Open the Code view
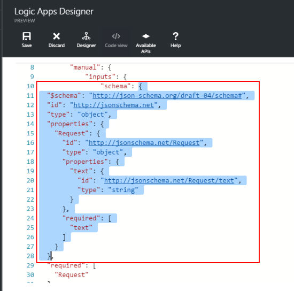The image size is (294, 291). 116,40
